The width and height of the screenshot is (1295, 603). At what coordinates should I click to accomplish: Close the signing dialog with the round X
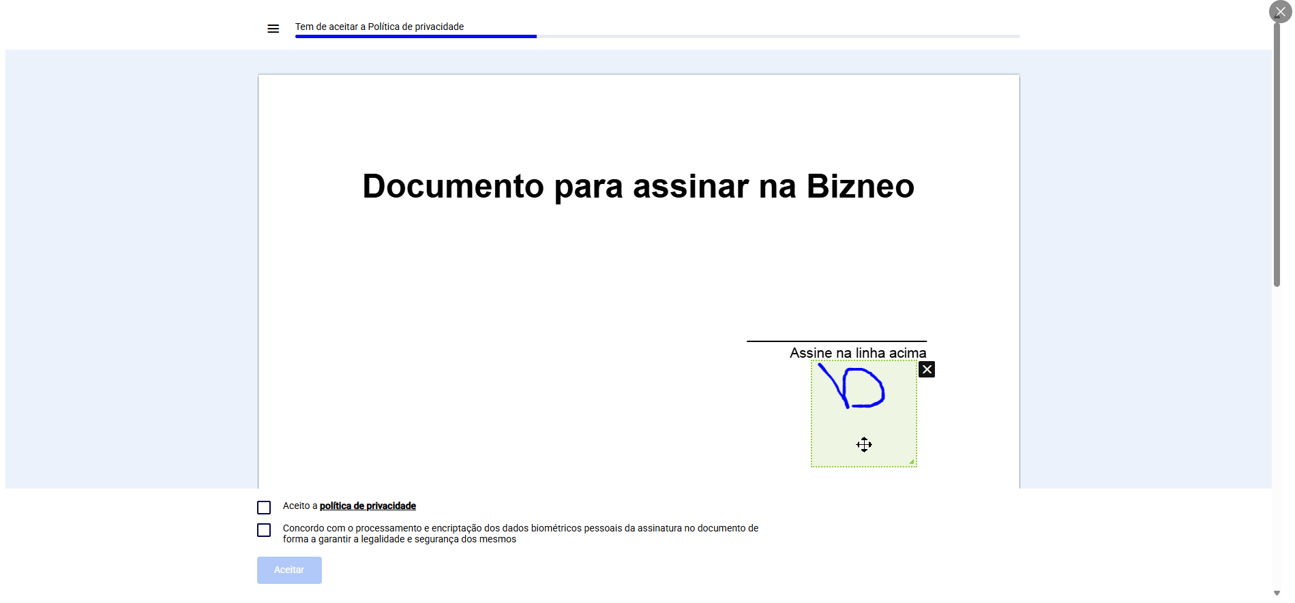pyautogui.click(x=1280, y=12)
